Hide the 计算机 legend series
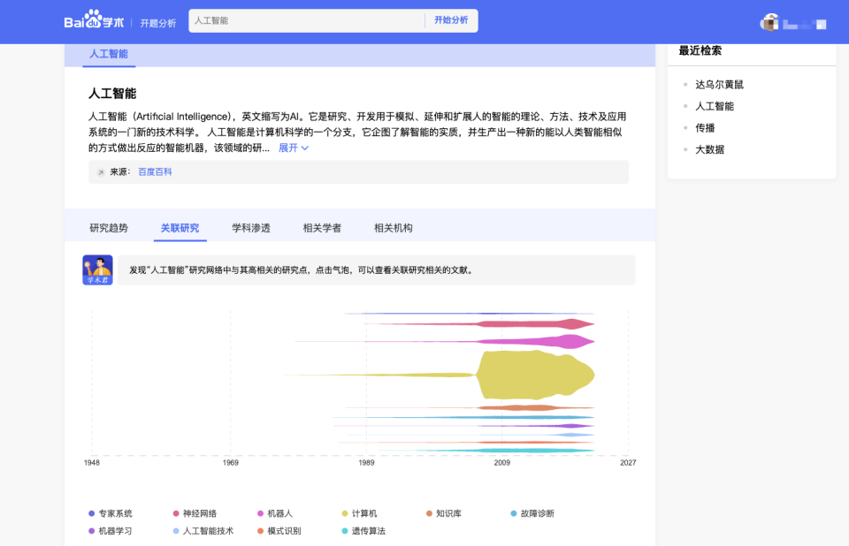The image size is (849, 546). [x=360, y=513]
